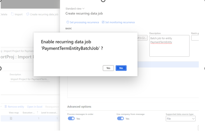Click the Create recurring data job icon
Image resolution: width=205 pixels, height=134 pixels.
(28, 14)
